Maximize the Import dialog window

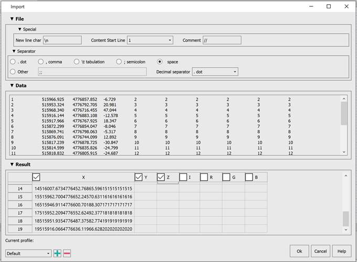pyautogui.click(x=329, y=6)
